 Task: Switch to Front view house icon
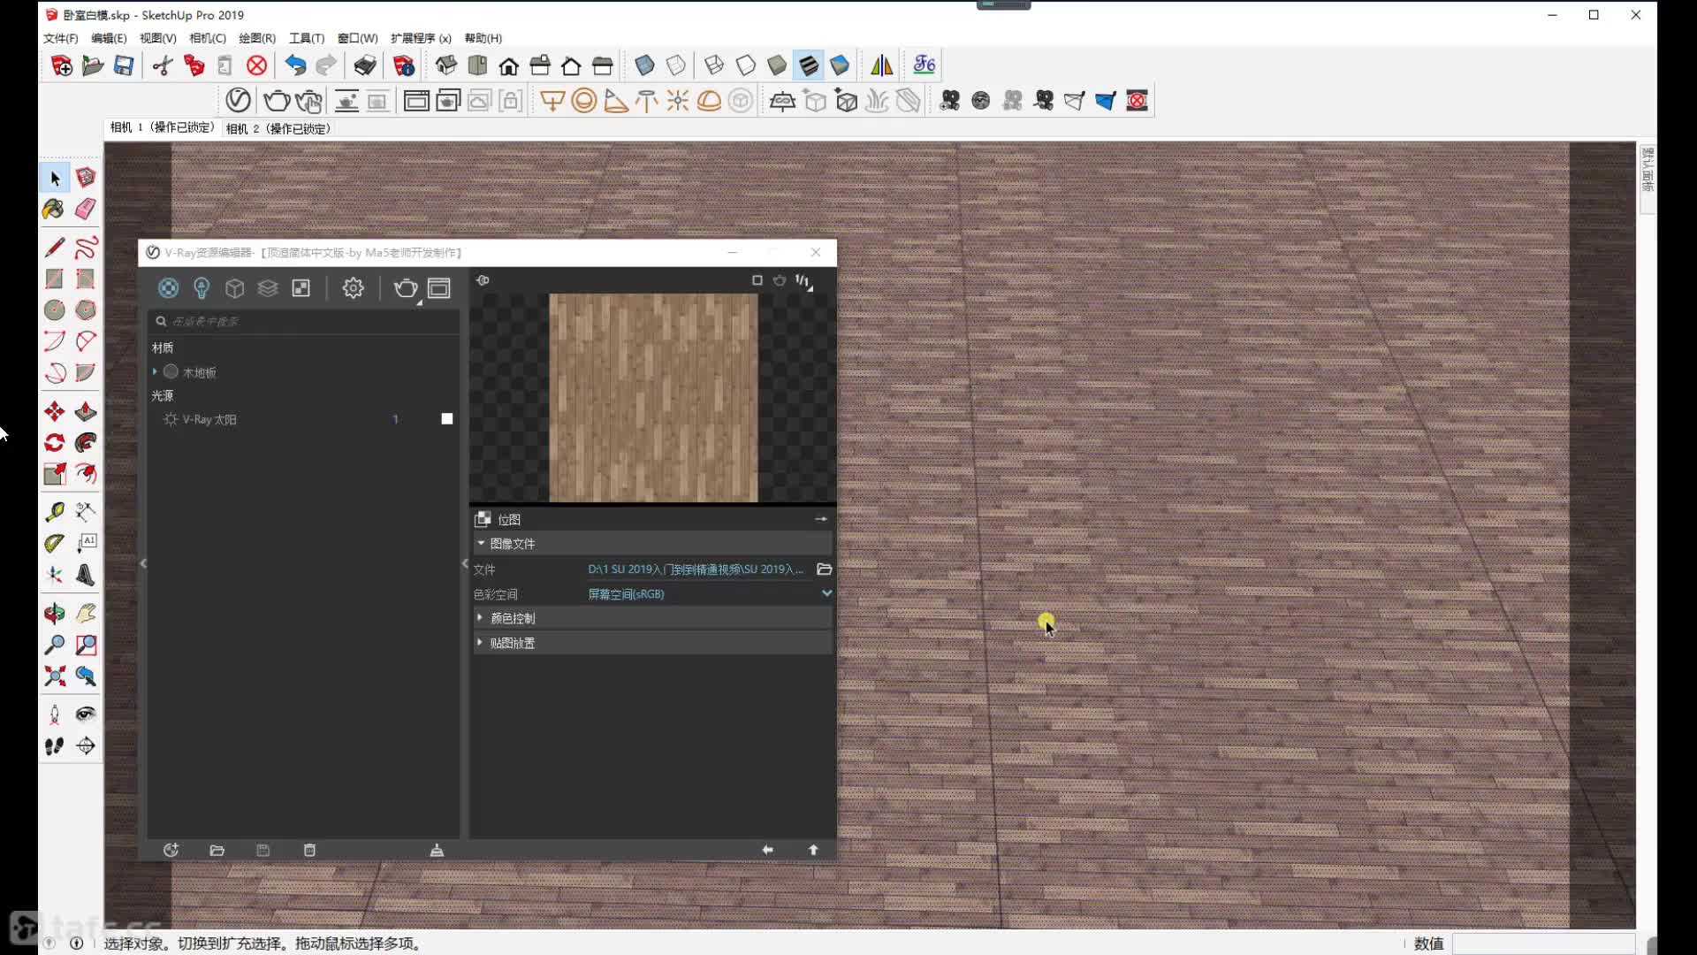point(509,65)
